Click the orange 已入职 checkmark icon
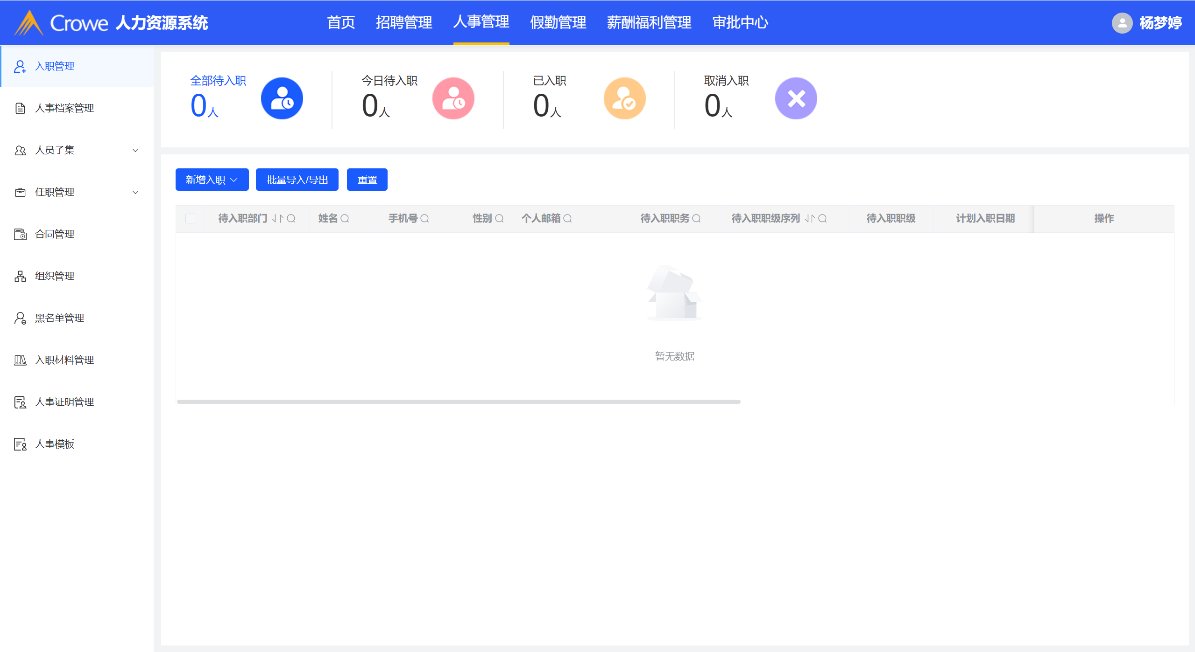Screen dimensions: 1195x652 (624, 98)
